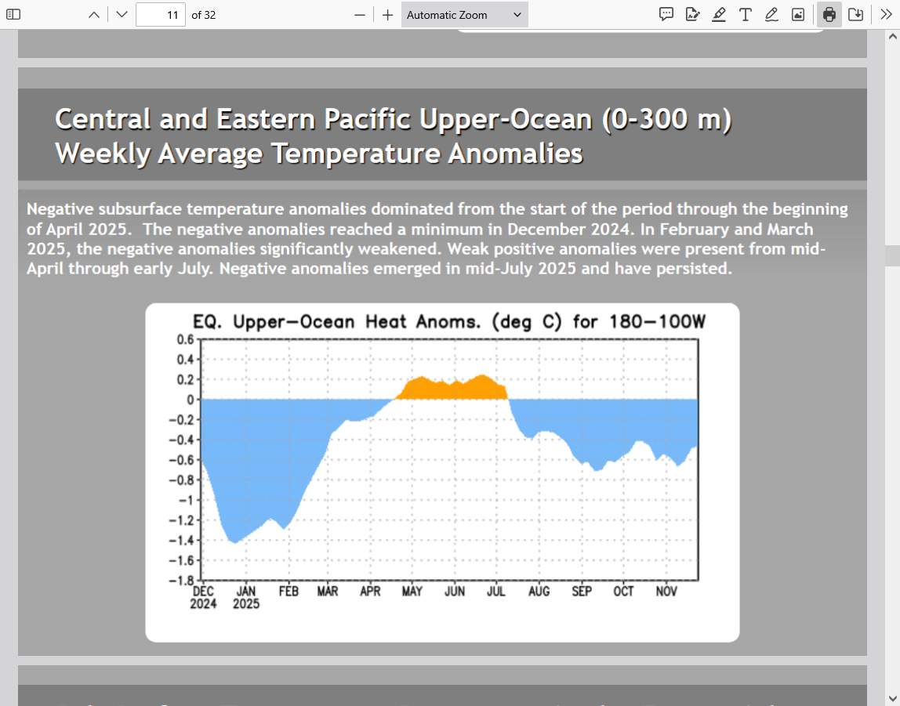Zoom in on the document
Viewport: 900px width, 706px height.
(x=387, y=15)
